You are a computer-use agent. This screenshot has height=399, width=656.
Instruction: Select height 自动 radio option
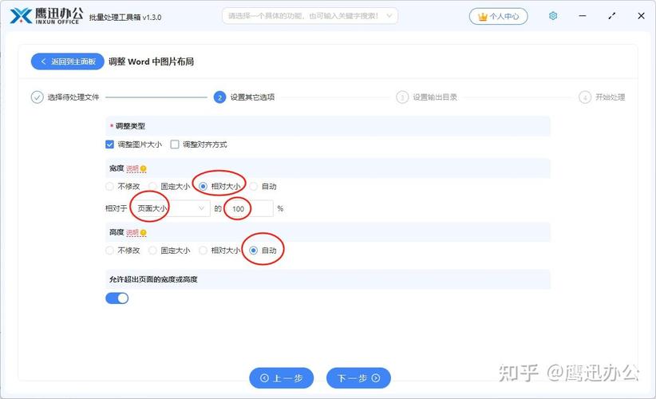point(254,250)
